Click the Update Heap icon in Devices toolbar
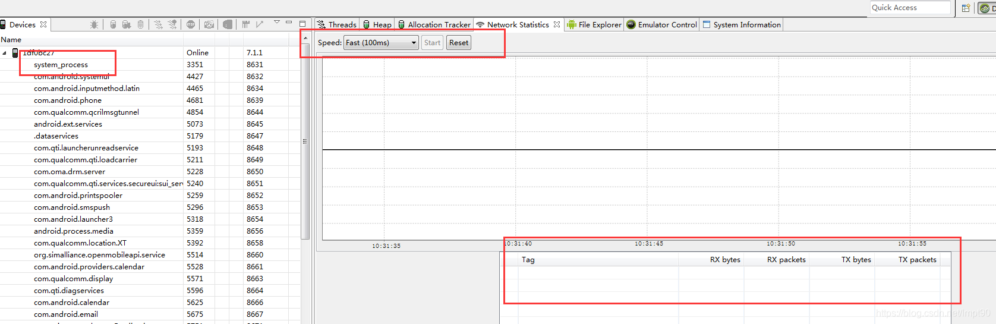 click(x=113, y=24)
